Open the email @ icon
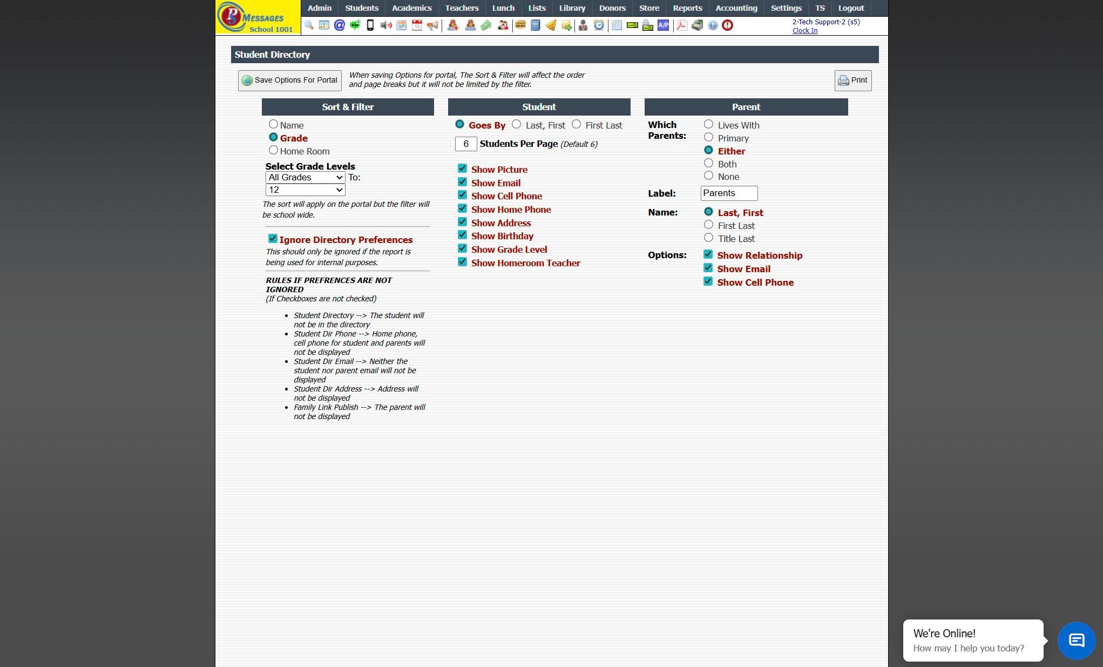Viewport: 1103px width, 667px height. click(339, 25)
